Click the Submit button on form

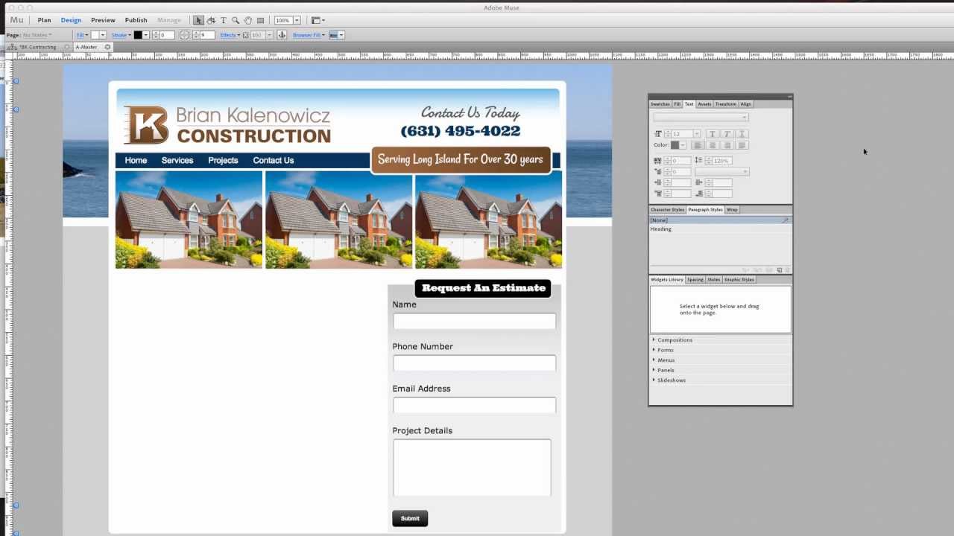click(410, 518)
